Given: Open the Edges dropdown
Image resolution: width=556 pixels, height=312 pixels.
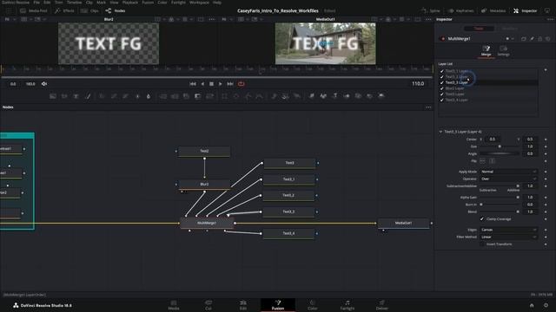Looking at the screenshot, I should pos(508,230).
